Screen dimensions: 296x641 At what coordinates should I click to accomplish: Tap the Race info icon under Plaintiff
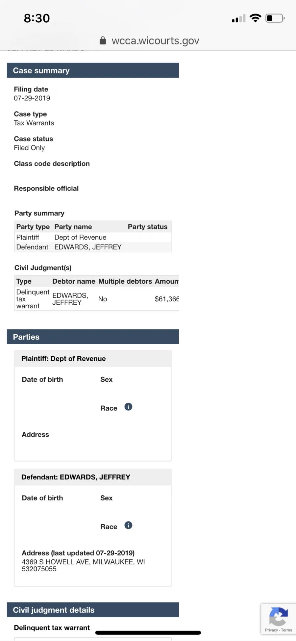point(128,407)
